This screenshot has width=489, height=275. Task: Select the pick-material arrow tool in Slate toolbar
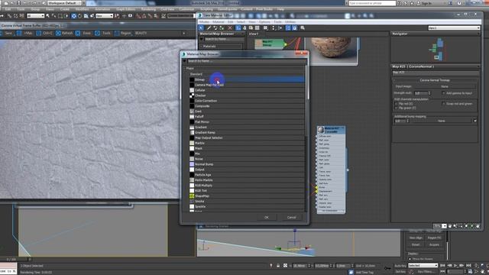[201, 28]
